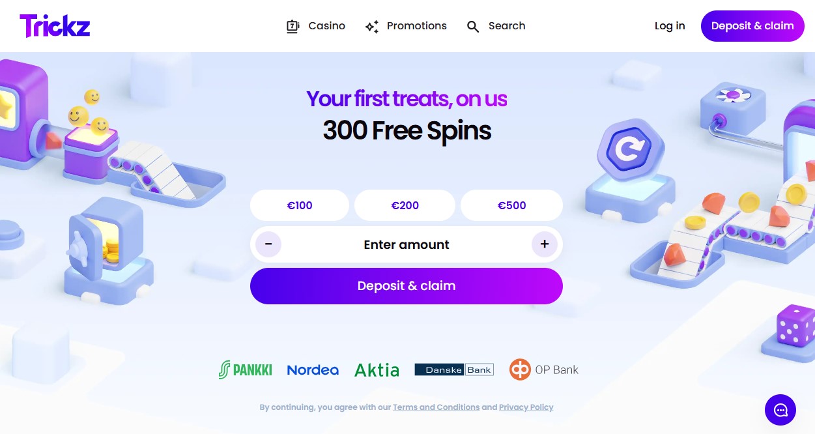Click Log in in the header
Image resolution: width=815 pixels, height=434 pixels.
tap(670, 26)
